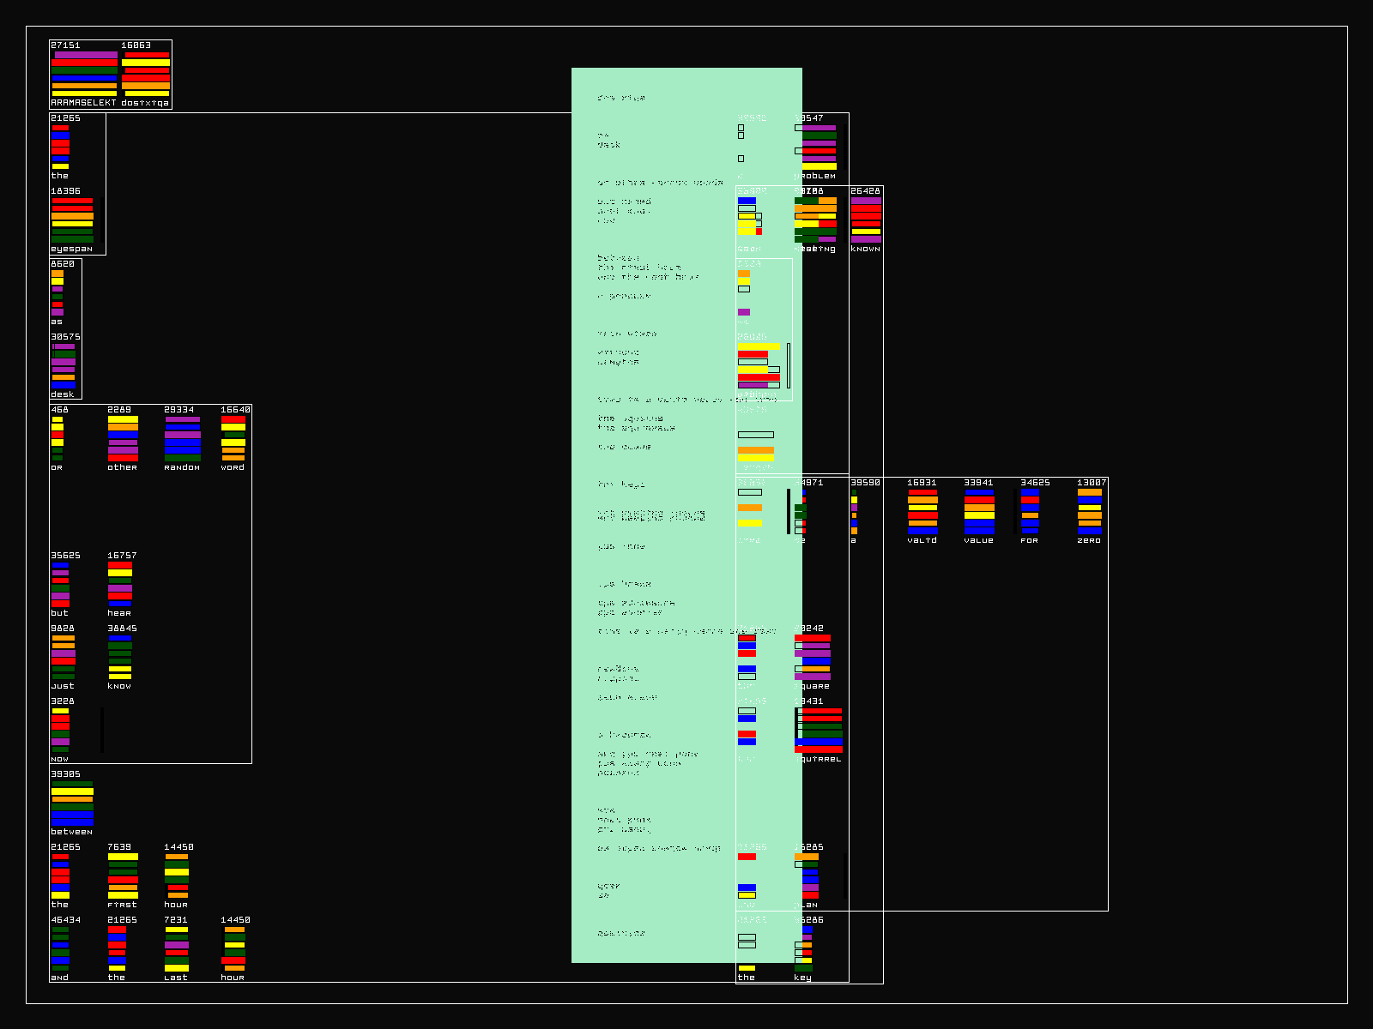Click the 'zero' color bar block
The height and width of the screenshot is (1029, 1373).
(x=1089, y=511)
